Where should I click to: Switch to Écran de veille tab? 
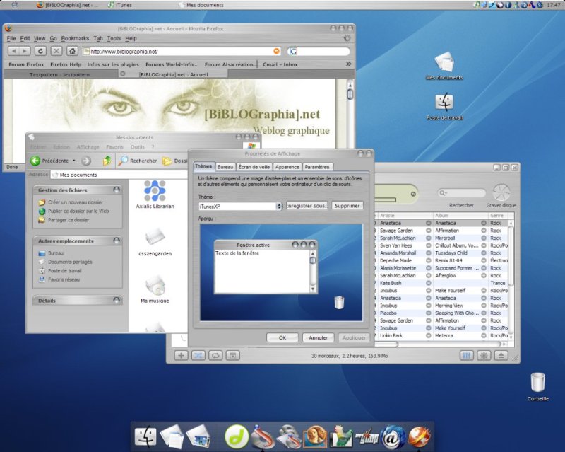coord(254,167)
